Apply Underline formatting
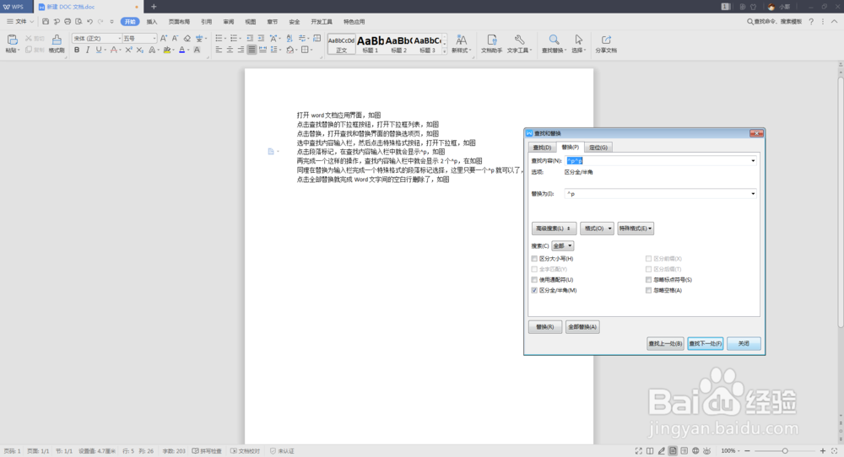844x457 pixels. pos(99,50)
